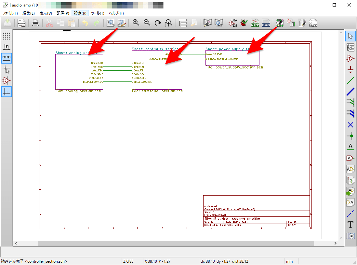Open Pcbnew layout editor
This screenshot has height=265, width=357.
click(x=302, y=23)
